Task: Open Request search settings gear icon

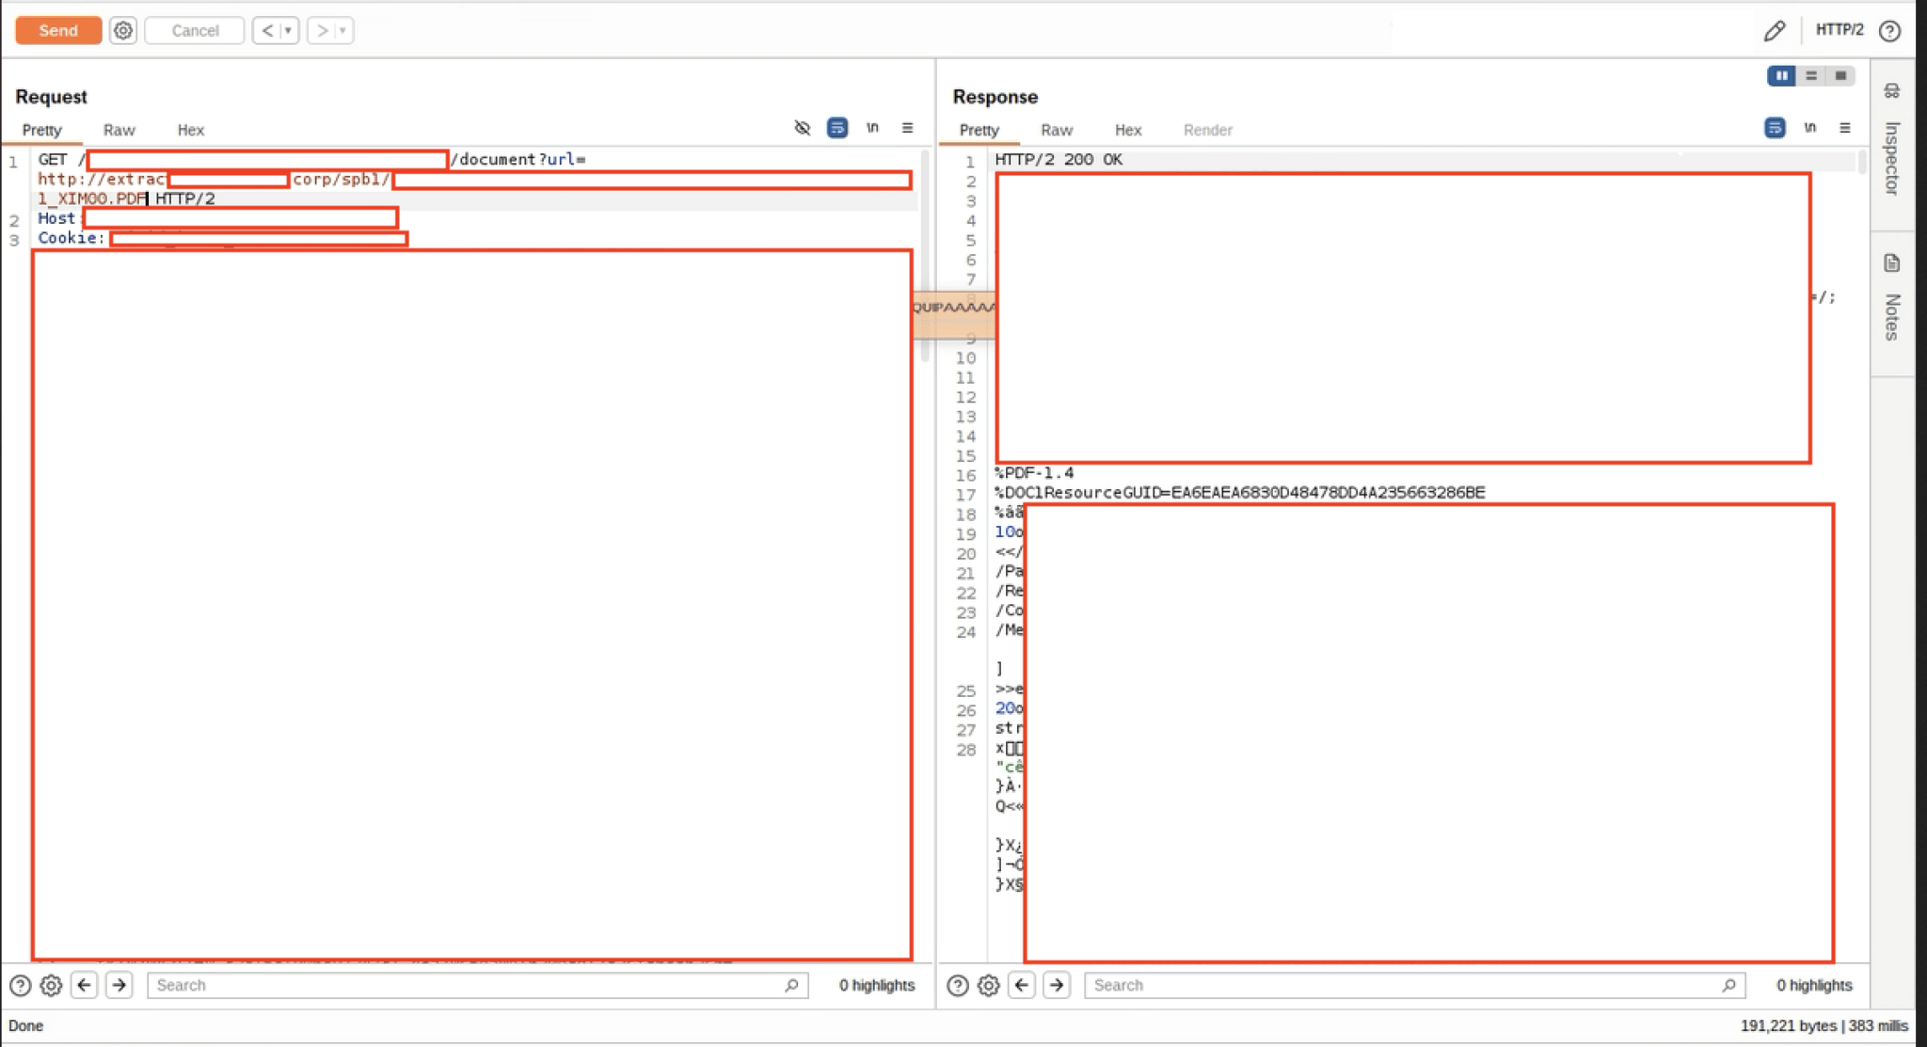Action: click(51, 985)
